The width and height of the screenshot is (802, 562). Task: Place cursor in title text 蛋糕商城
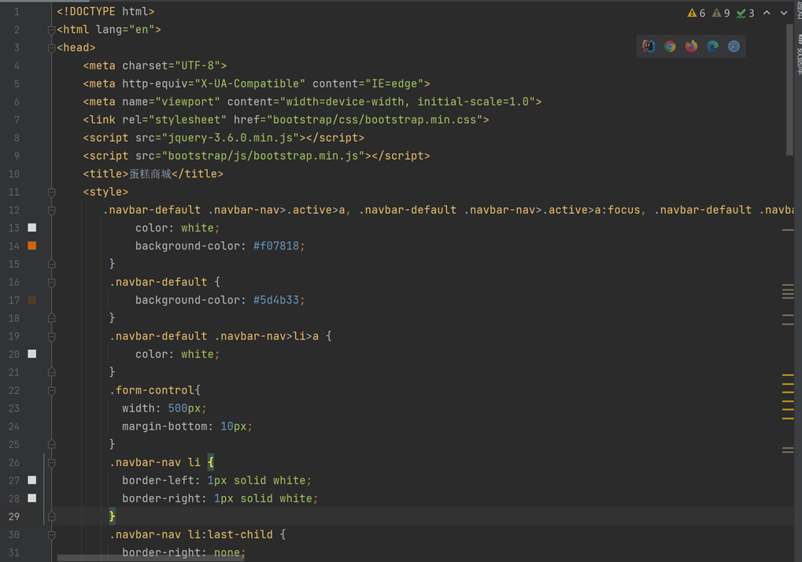150,174
